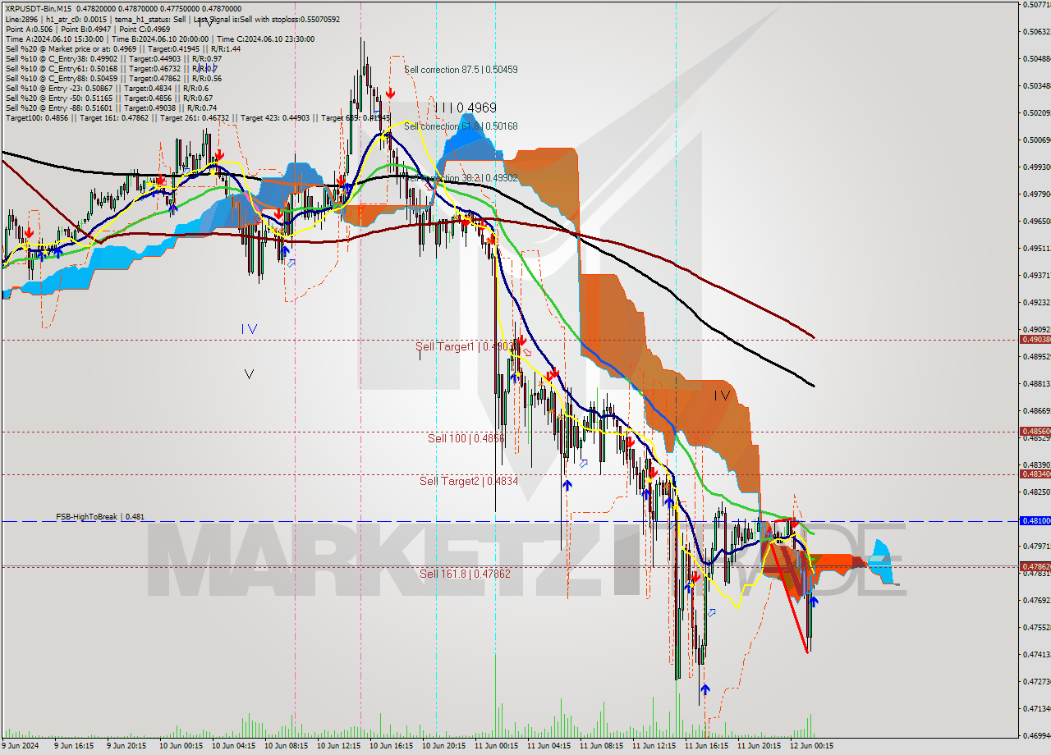Click the '9 Jun 16:15' time label
1051x755 pixels.
[75, 747]
